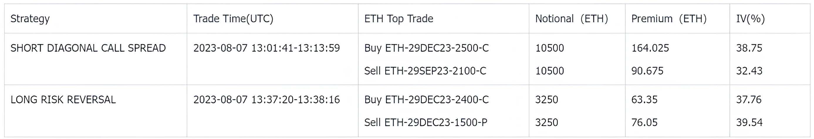
Task: Select the 38.75 IV value
Action: point(749,48)
